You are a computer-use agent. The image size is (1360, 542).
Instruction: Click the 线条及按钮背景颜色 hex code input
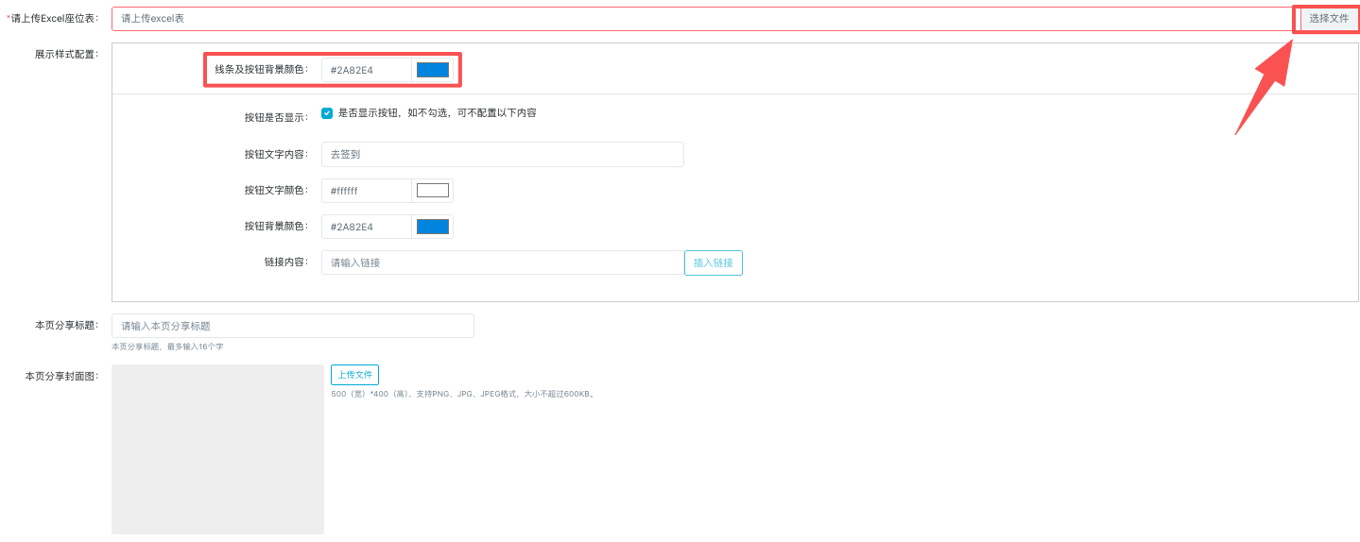tap(367, 70)
